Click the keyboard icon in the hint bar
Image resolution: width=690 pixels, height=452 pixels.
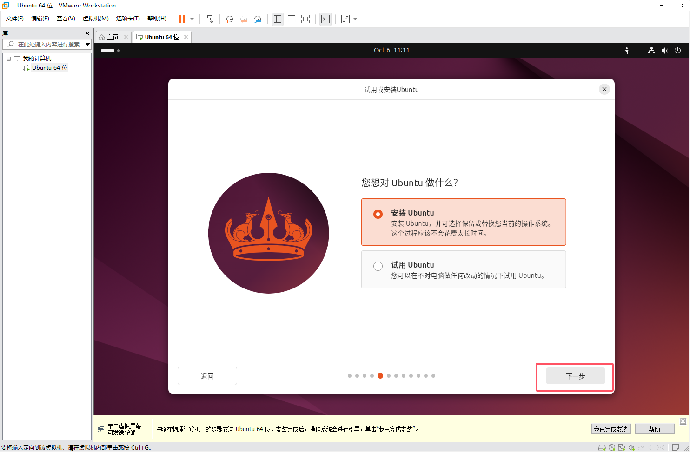click(101, 429)
